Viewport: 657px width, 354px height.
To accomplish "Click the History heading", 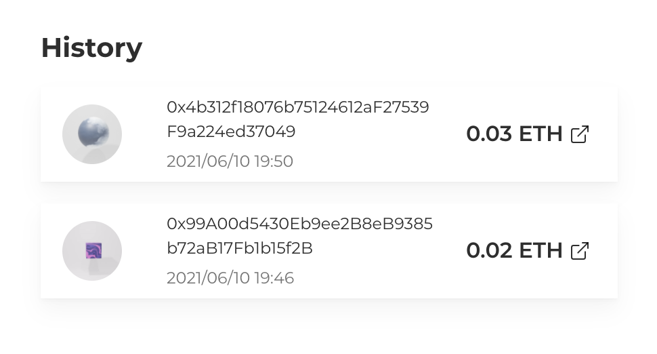I will pos(91,48).
